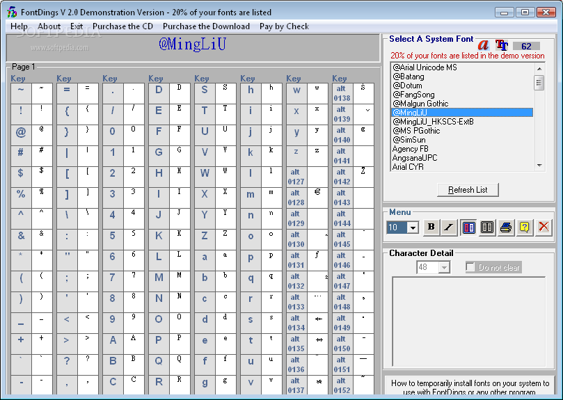Screen dimensions: 563x400
Task: Click the FontDings title bar app icon
Action: (x=12, y=12)
